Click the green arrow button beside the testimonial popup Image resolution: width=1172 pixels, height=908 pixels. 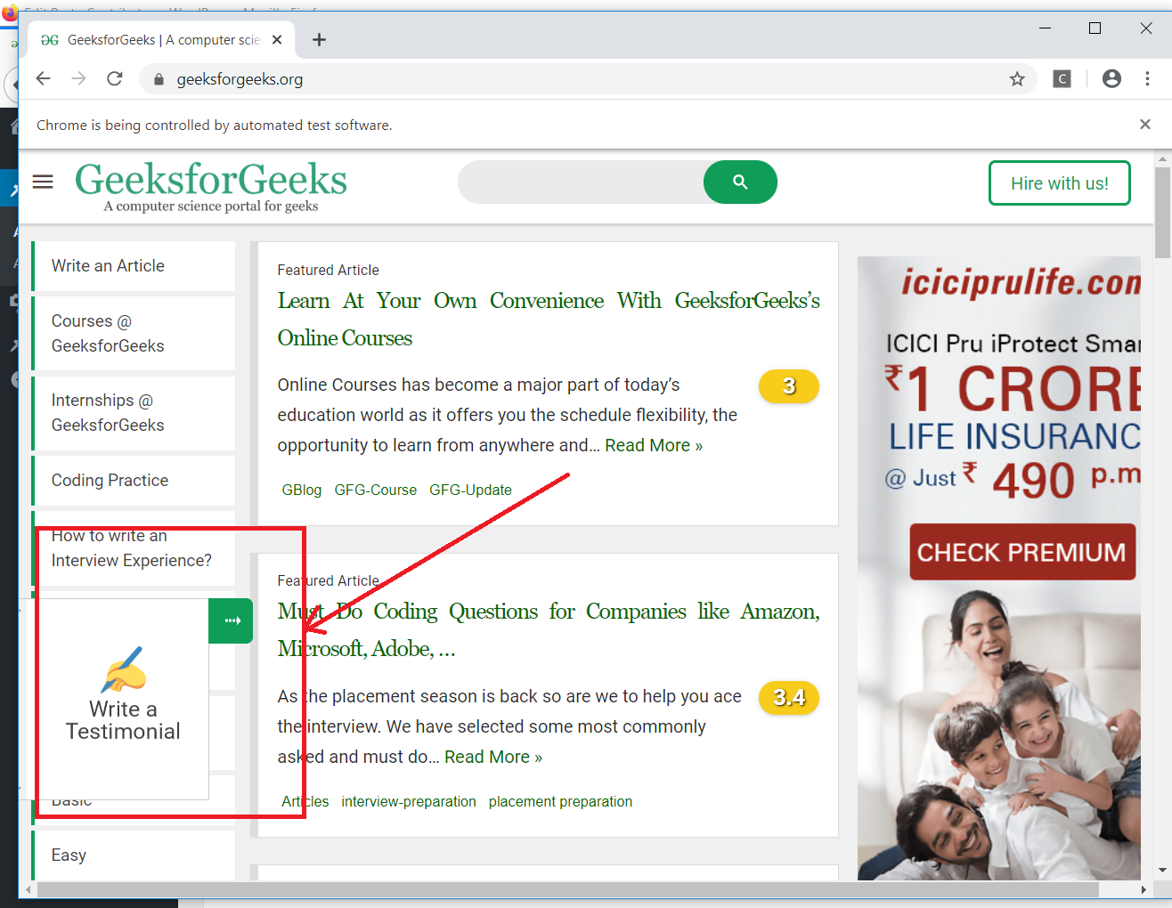(x=232, y=620)
